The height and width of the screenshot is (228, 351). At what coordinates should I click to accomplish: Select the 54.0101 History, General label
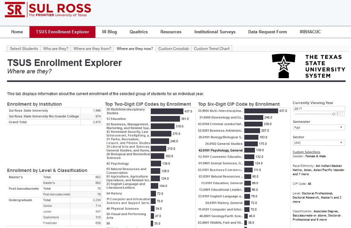[224, 203]
